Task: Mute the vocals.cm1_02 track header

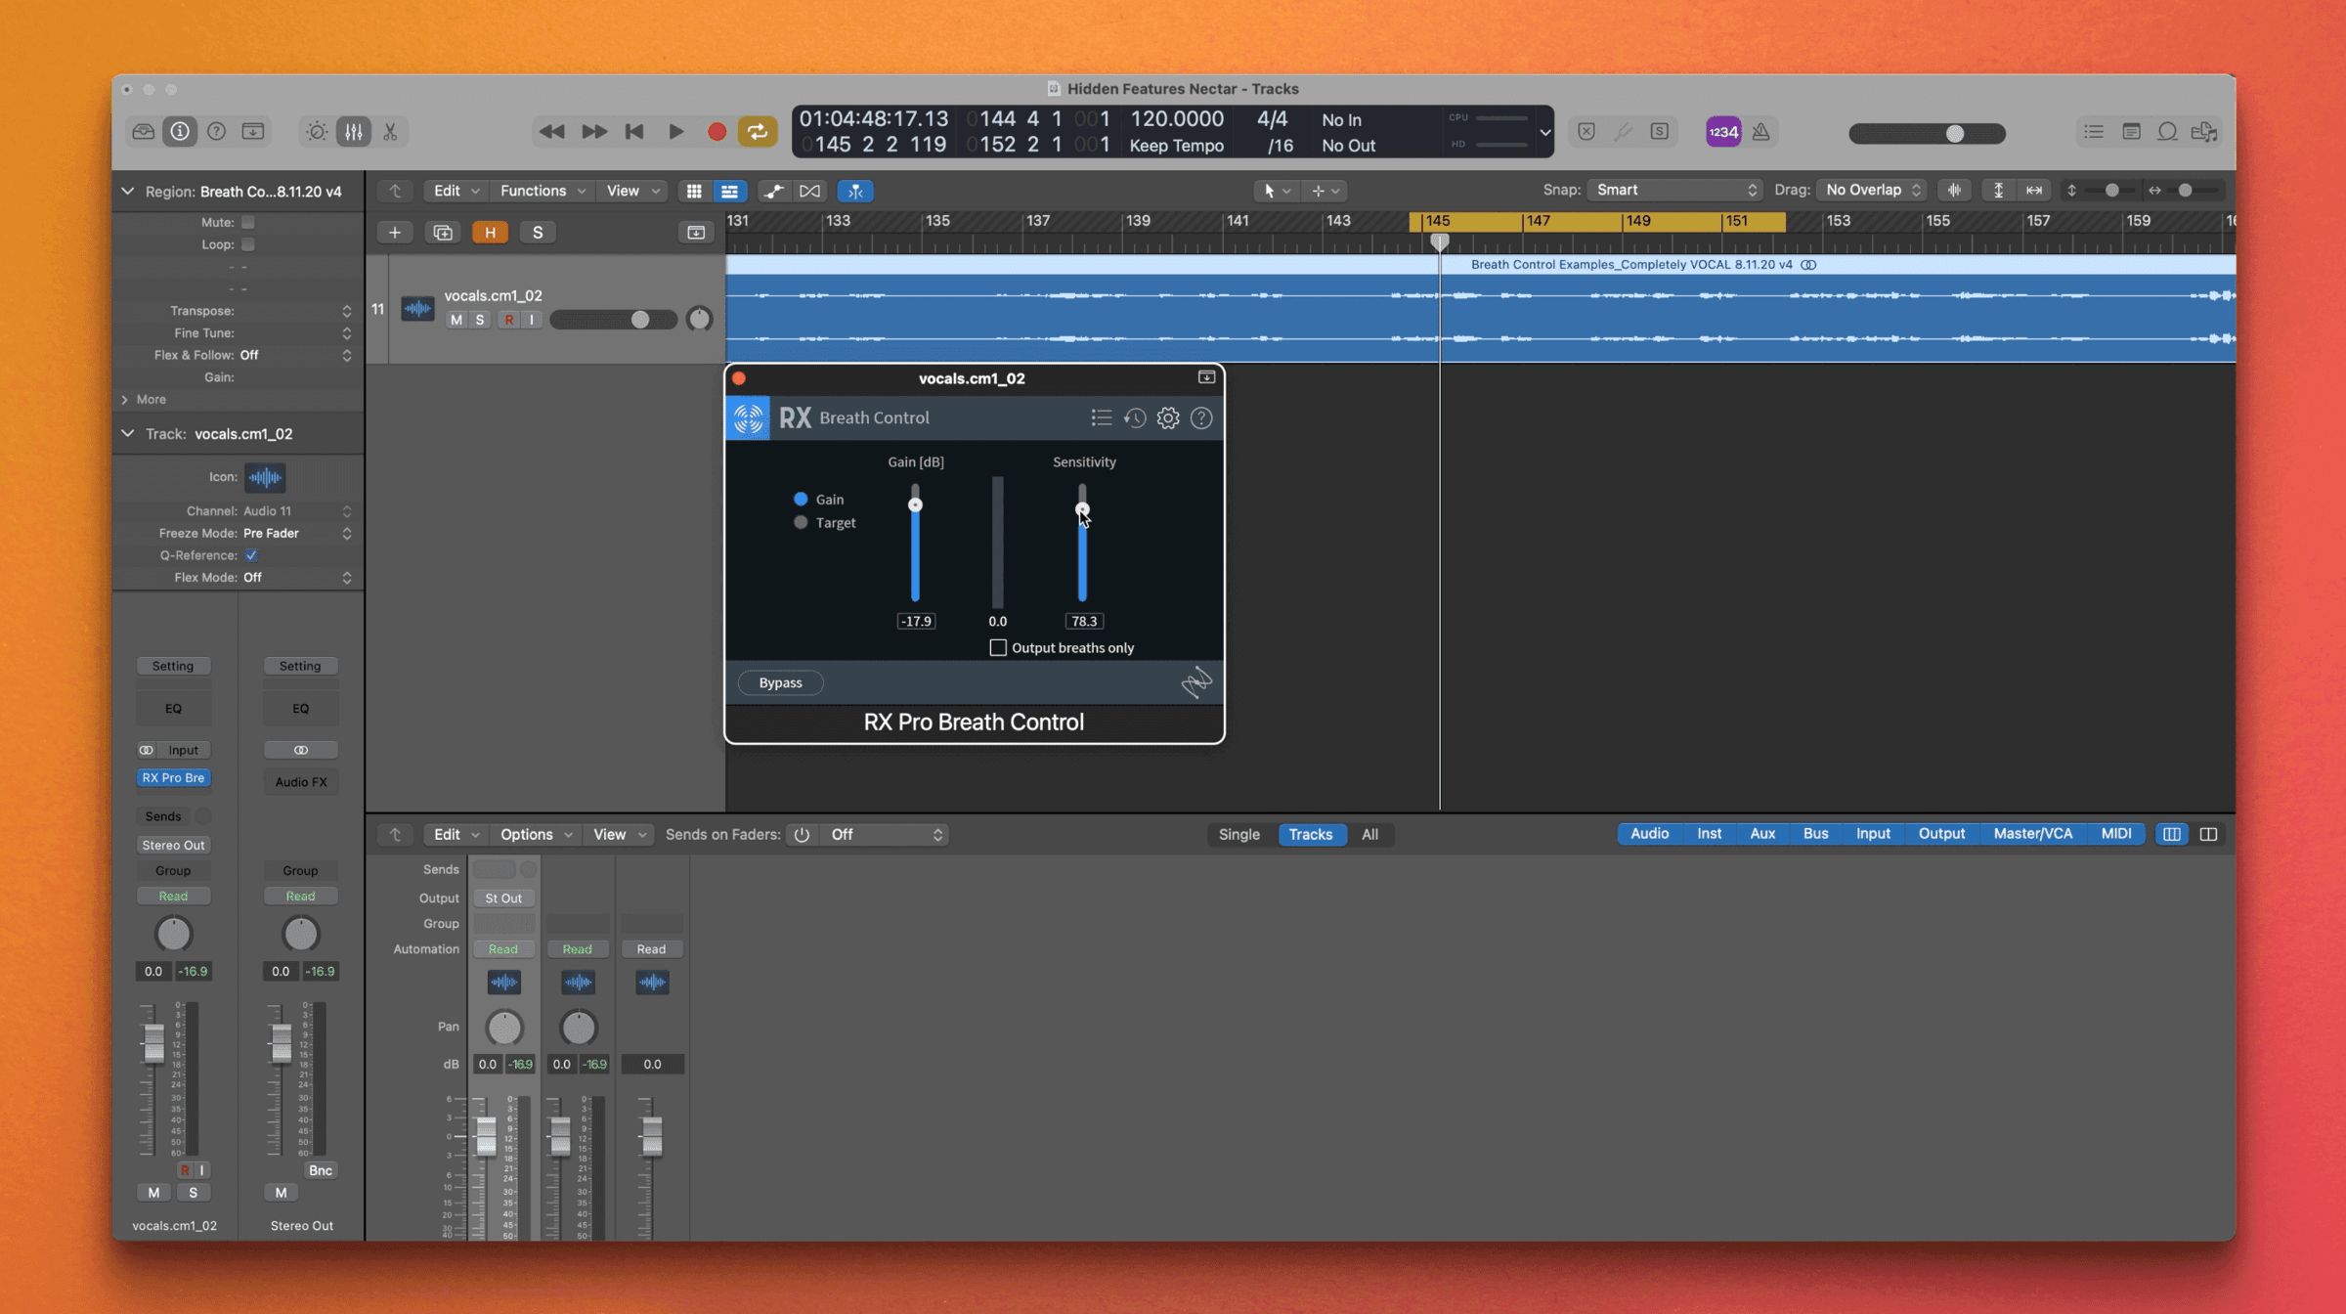Action: click(456, 320)
